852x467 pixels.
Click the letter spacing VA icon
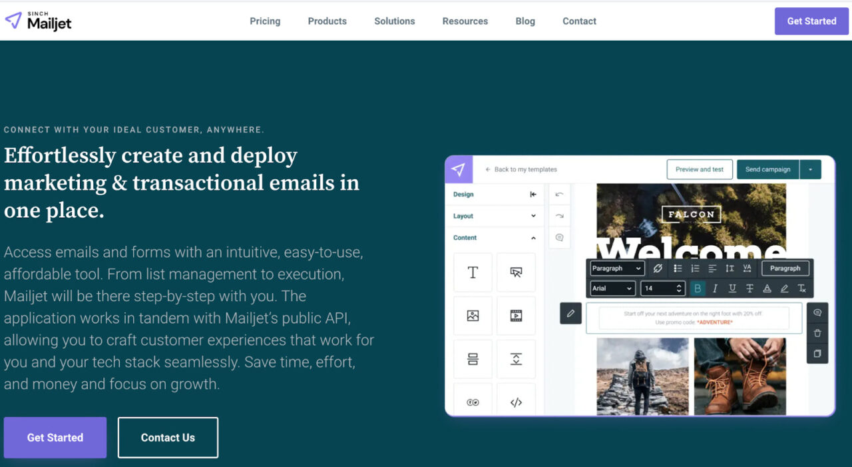pyautogui.click(x=747, y=268)
